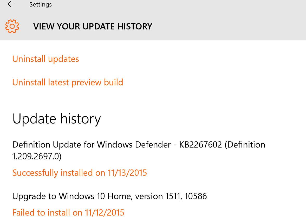The height and width of the screenshot is (223, 306).
Task: Click the Settings window title text
Action: pyautogui.click(x=40, y=4)
